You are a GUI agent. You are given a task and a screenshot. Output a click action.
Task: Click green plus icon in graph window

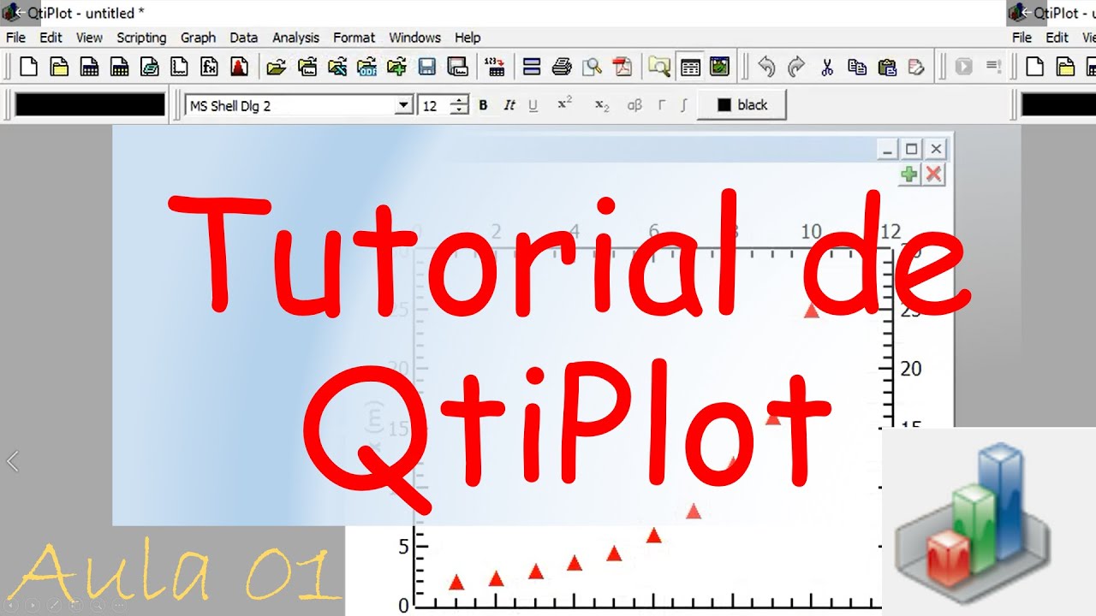(909, 175)
